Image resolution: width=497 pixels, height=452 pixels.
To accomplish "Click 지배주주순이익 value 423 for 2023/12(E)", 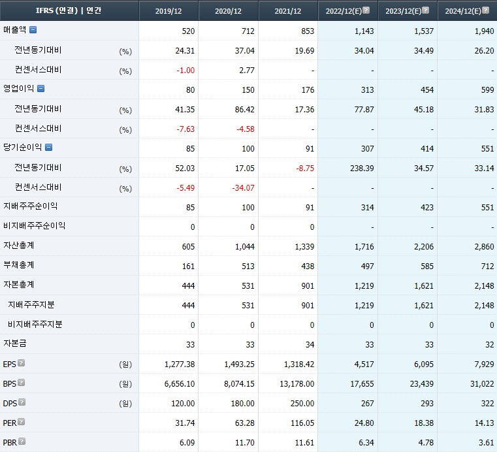I will coord(427,208).
